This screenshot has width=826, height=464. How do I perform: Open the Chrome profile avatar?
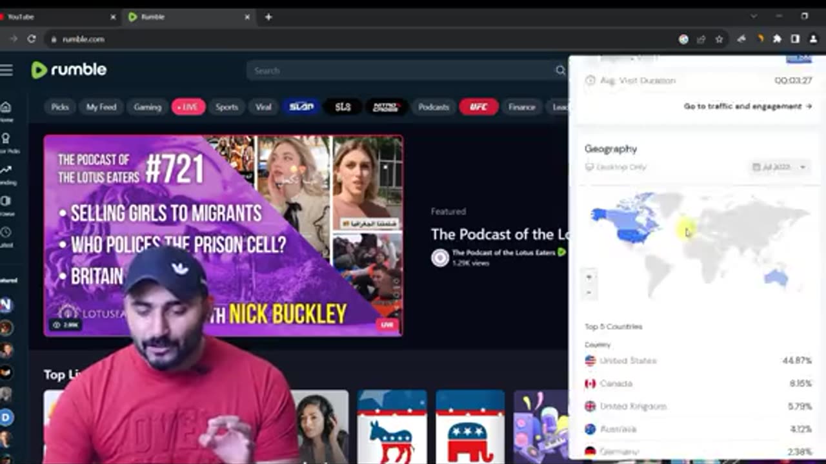[x=812, y=39]
